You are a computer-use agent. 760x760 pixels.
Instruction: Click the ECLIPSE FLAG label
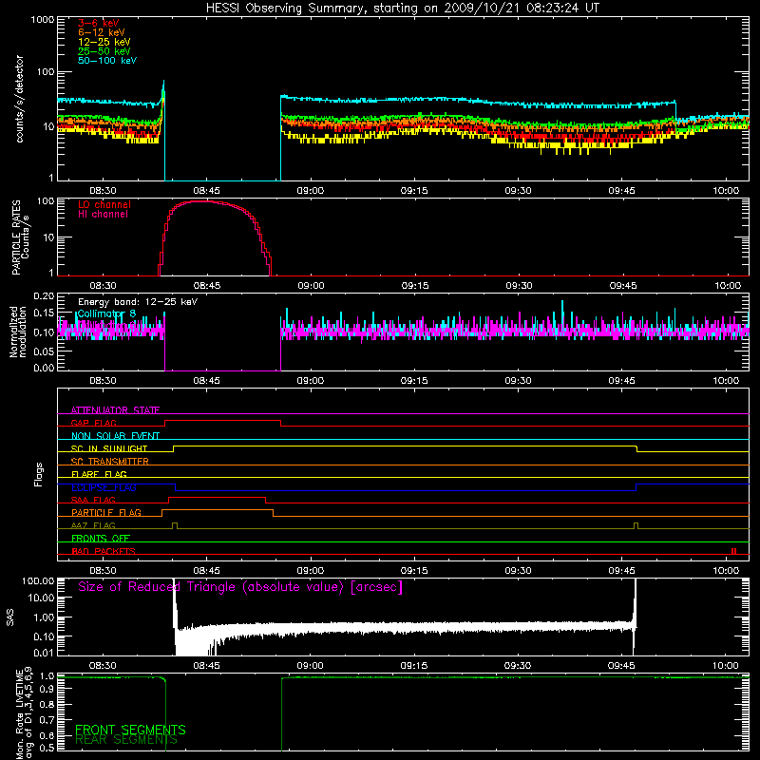104,487
